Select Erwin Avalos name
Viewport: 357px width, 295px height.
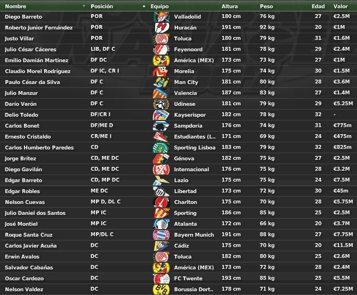coord(22,257)
